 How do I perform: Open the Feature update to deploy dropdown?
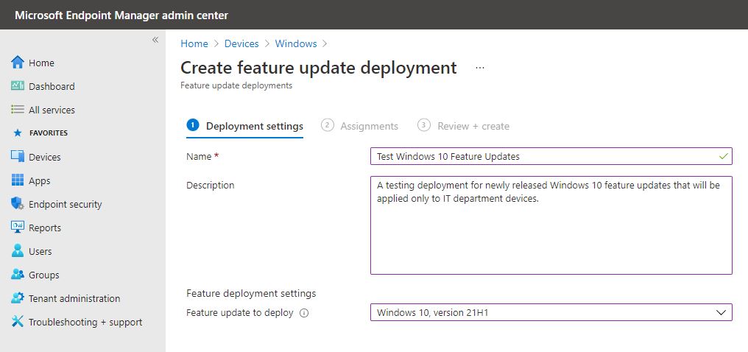pyautogui.click(x=551, y=312)
